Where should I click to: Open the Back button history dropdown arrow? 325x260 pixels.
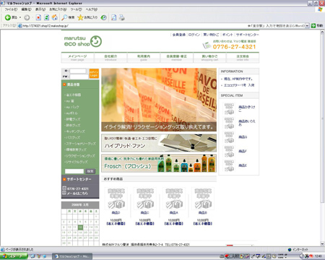point(20,17)
